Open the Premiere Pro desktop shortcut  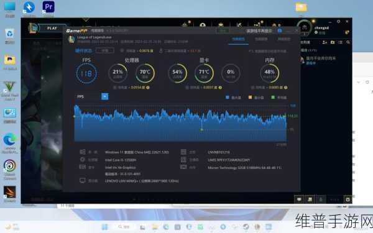coord(48,7)
